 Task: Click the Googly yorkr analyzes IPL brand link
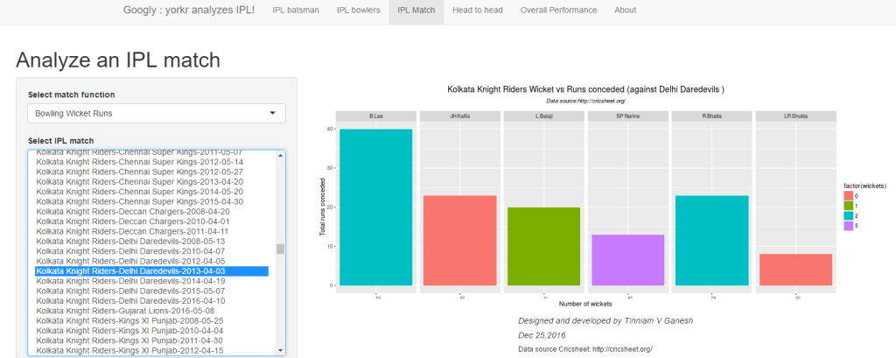coord(189,11)
